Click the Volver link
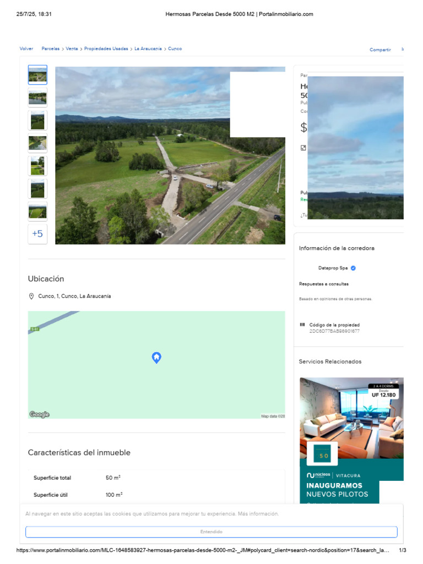 click(26, 48)
